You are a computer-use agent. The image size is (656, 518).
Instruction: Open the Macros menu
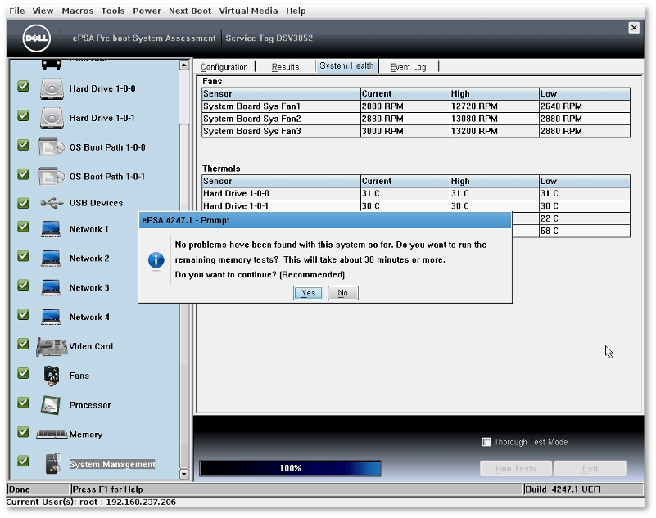pos(78,11)
